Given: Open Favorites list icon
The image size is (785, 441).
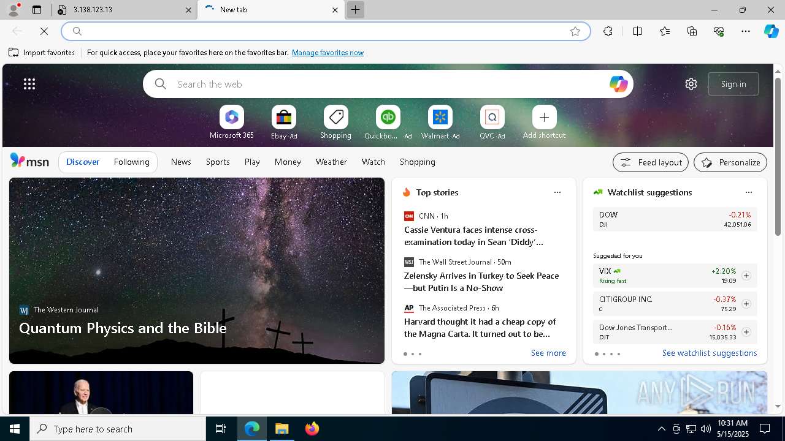Looking at the screenshot, I should point(665,31).
